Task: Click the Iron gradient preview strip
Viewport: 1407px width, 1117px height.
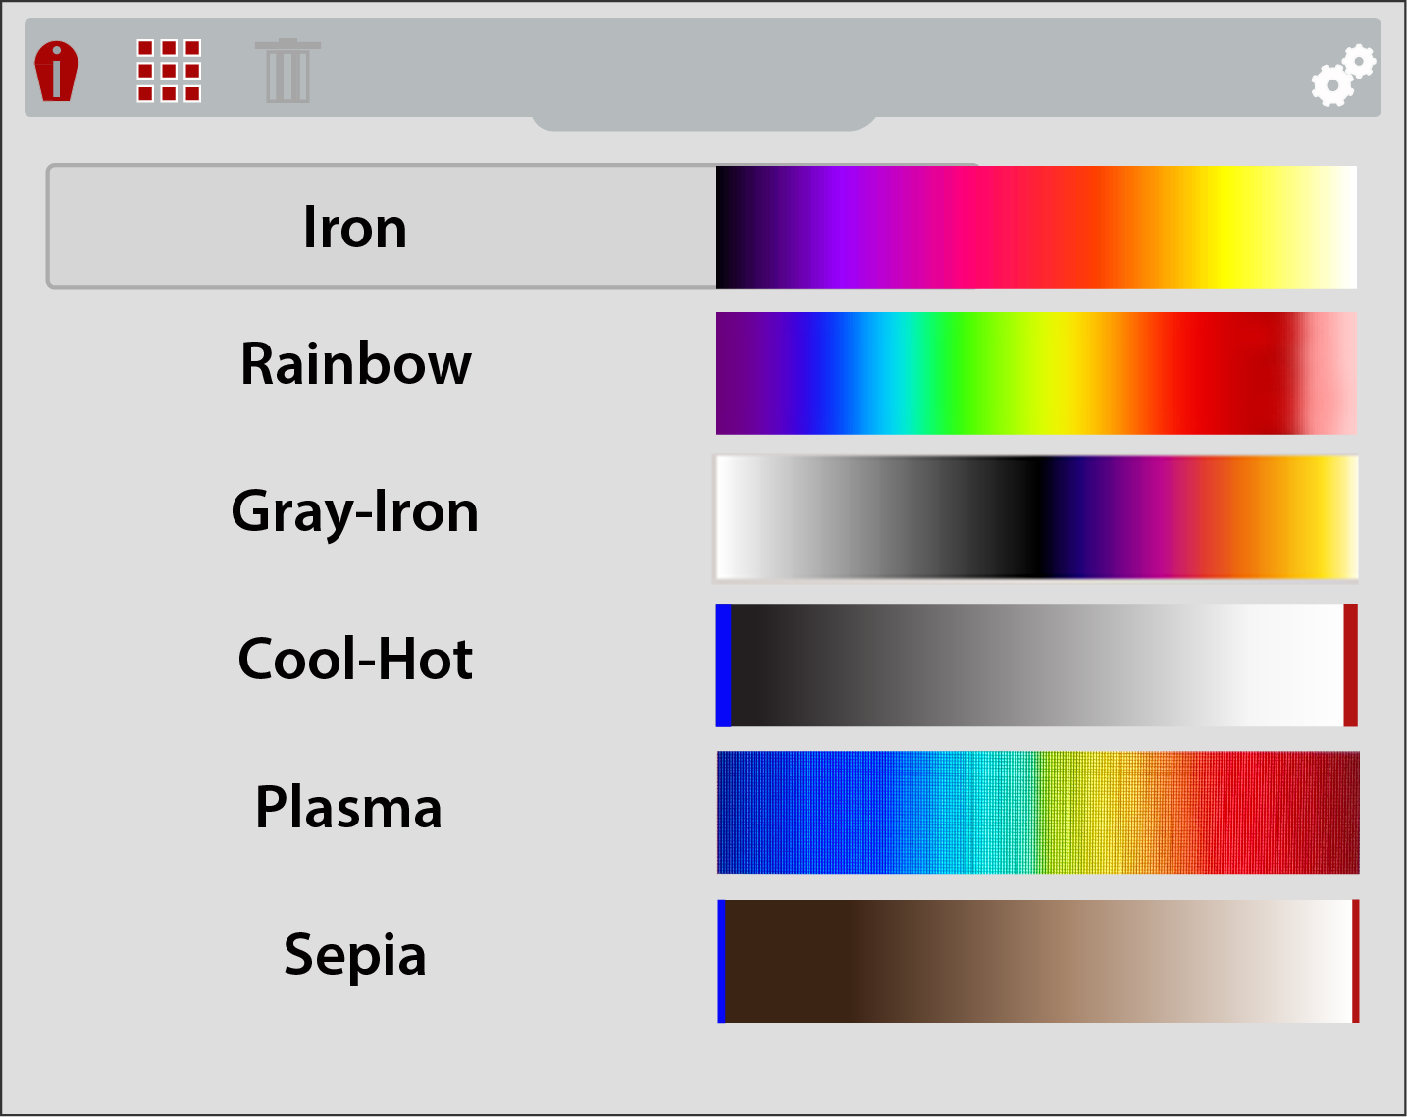Action: tap(1035, 226)
